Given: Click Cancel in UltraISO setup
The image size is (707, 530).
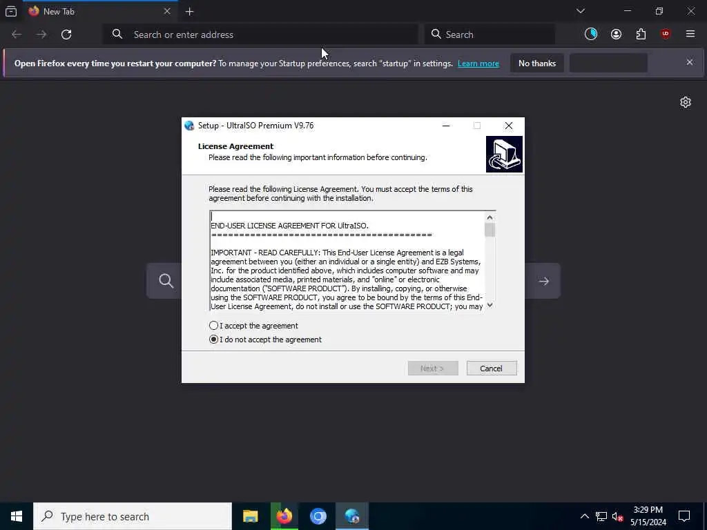Looking at the screenshot, I should (x=492, y=369).
